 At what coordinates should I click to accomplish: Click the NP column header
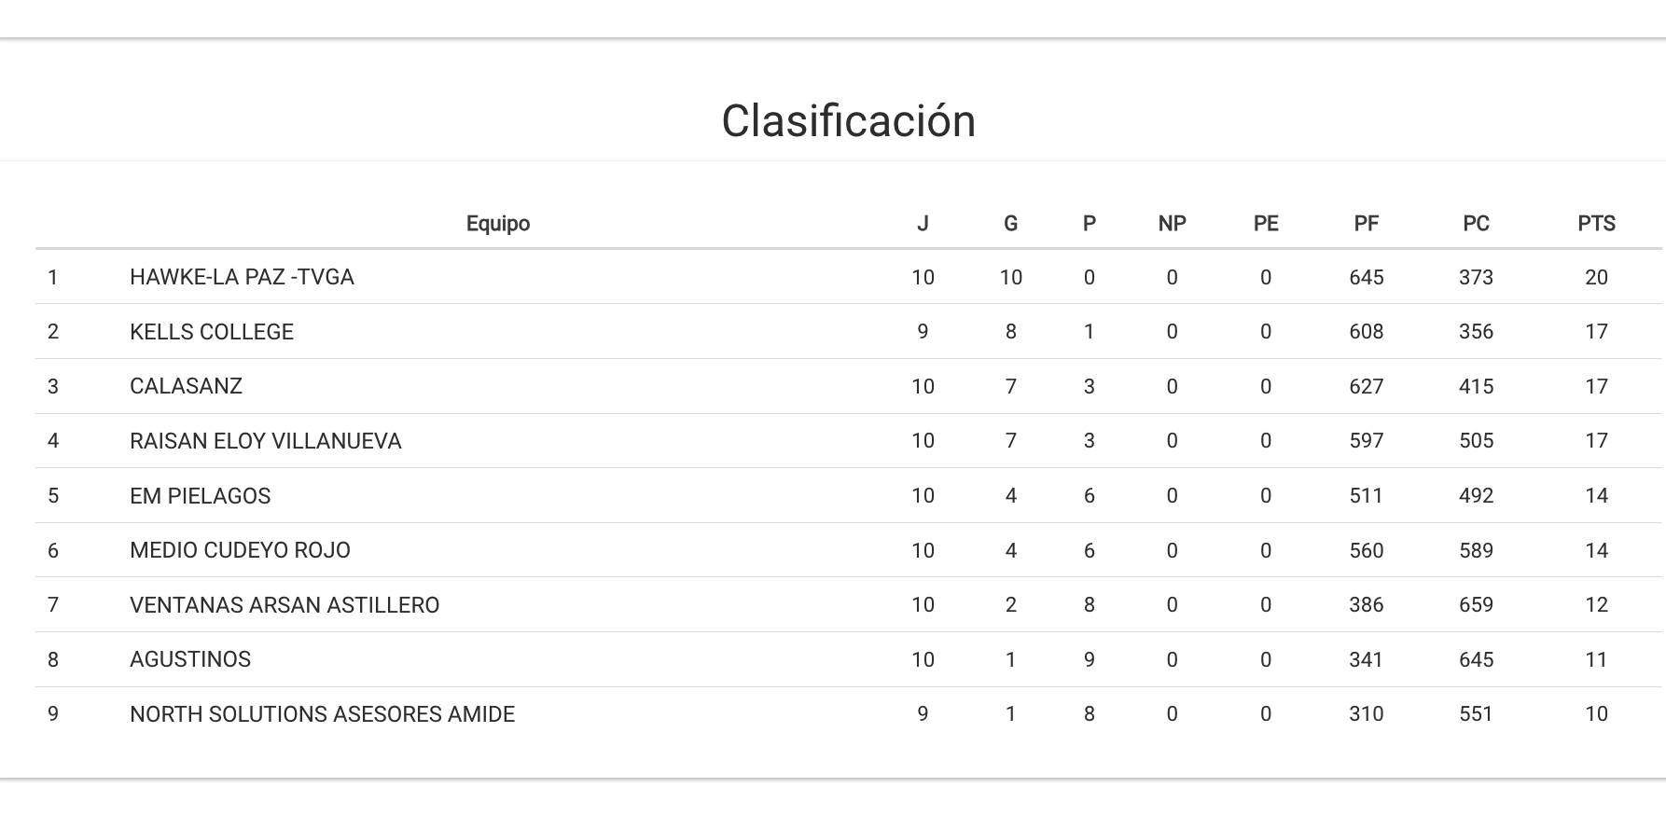(1172, 224)
